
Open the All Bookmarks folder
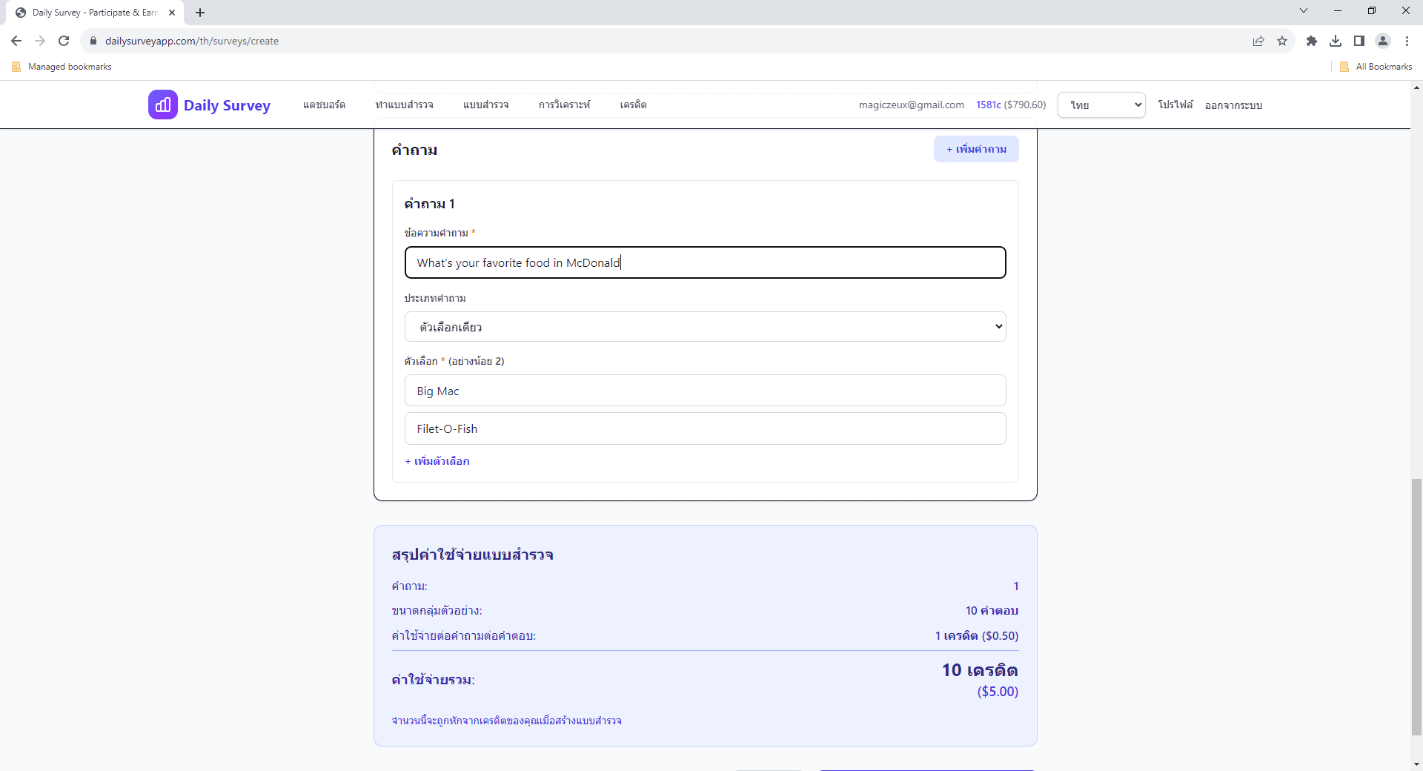[1376, 67]
